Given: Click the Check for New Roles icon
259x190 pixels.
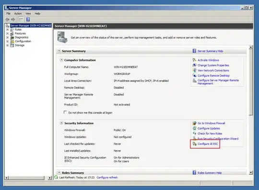Looking at the screenshot, I should tap(194, 133).
